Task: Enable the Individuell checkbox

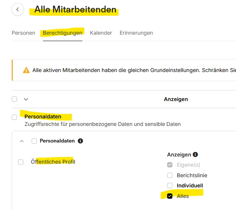Action: tap(170, 185)
